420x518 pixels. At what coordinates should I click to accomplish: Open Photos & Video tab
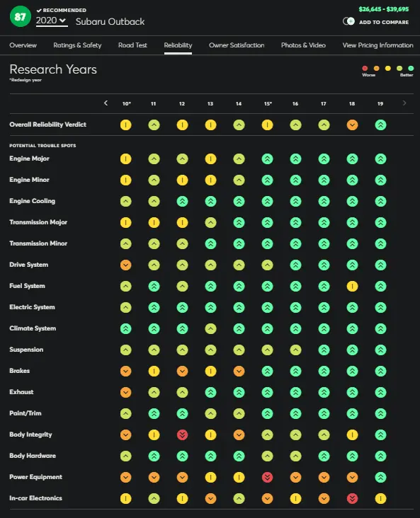click(303, 45)
